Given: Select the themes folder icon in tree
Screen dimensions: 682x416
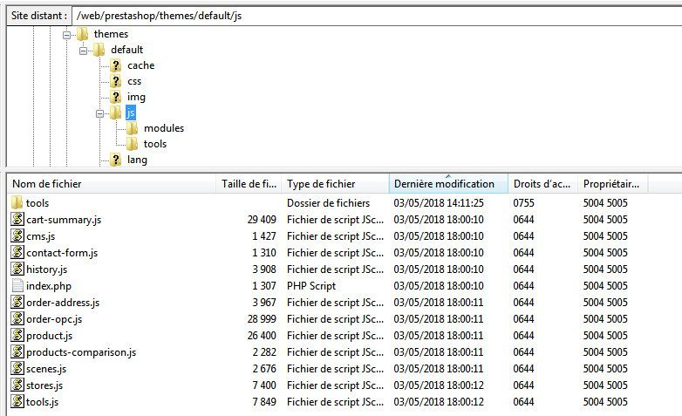Looking at the screenshot, I should point(83,33).
